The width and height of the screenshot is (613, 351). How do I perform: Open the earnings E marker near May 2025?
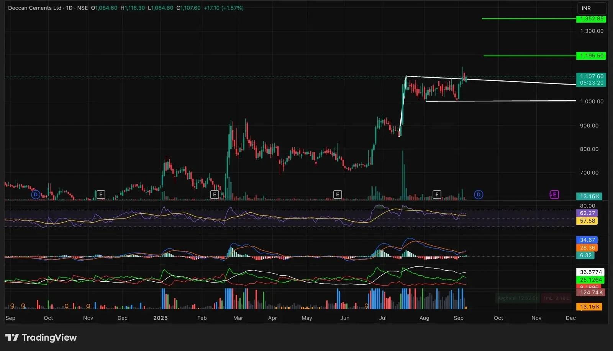(x=337, y=195)
